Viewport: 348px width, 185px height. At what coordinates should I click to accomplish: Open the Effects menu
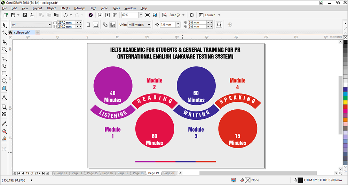65,8
